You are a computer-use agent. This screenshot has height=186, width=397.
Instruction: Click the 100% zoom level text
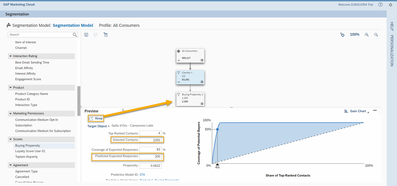pos(354,34)
